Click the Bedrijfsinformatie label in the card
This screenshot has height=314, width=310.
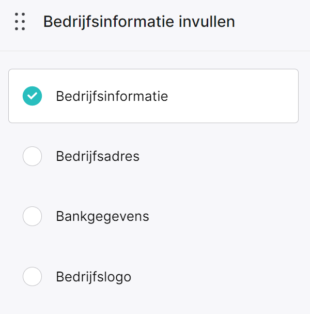(x=112, y=97)
